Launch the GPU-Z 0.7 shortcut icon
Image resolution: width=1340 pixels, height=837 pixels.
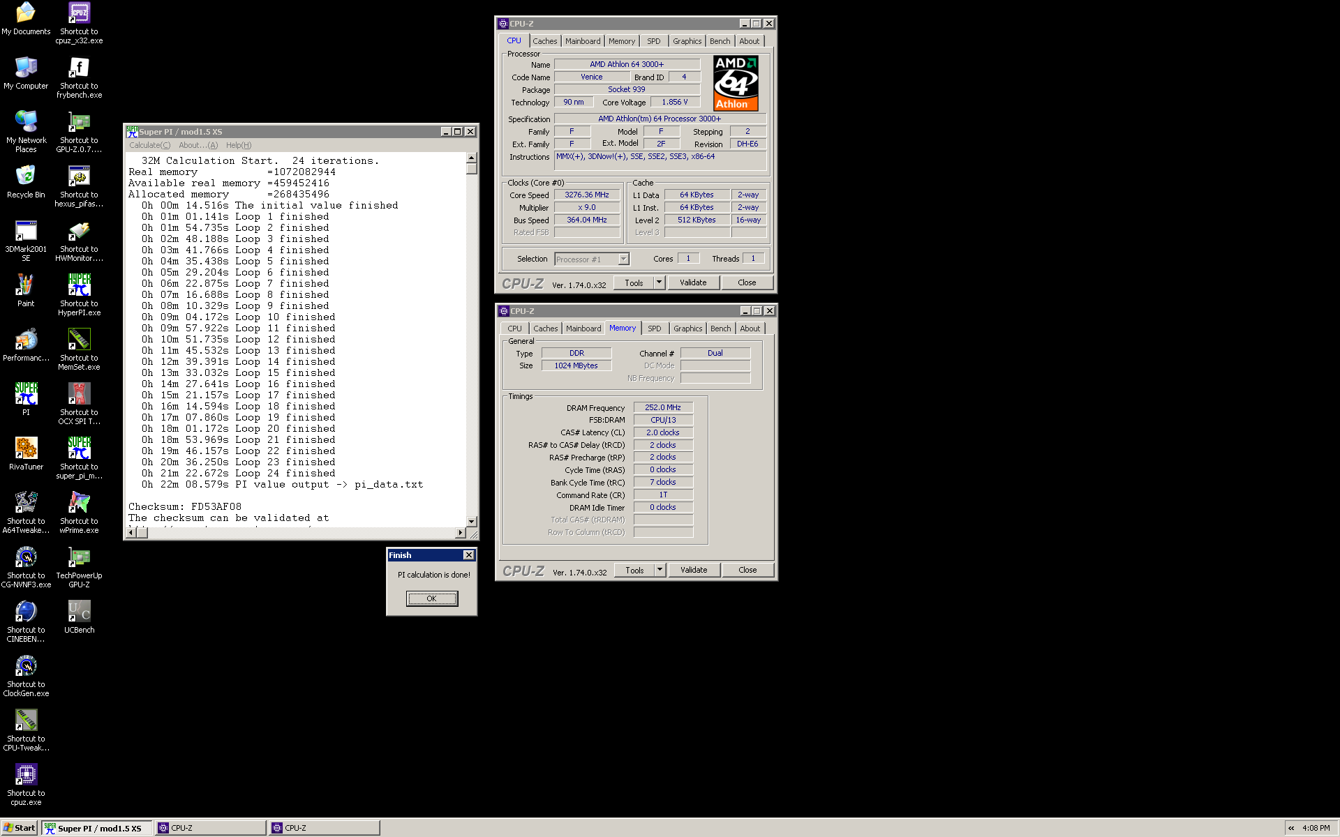tap(79, 132)
